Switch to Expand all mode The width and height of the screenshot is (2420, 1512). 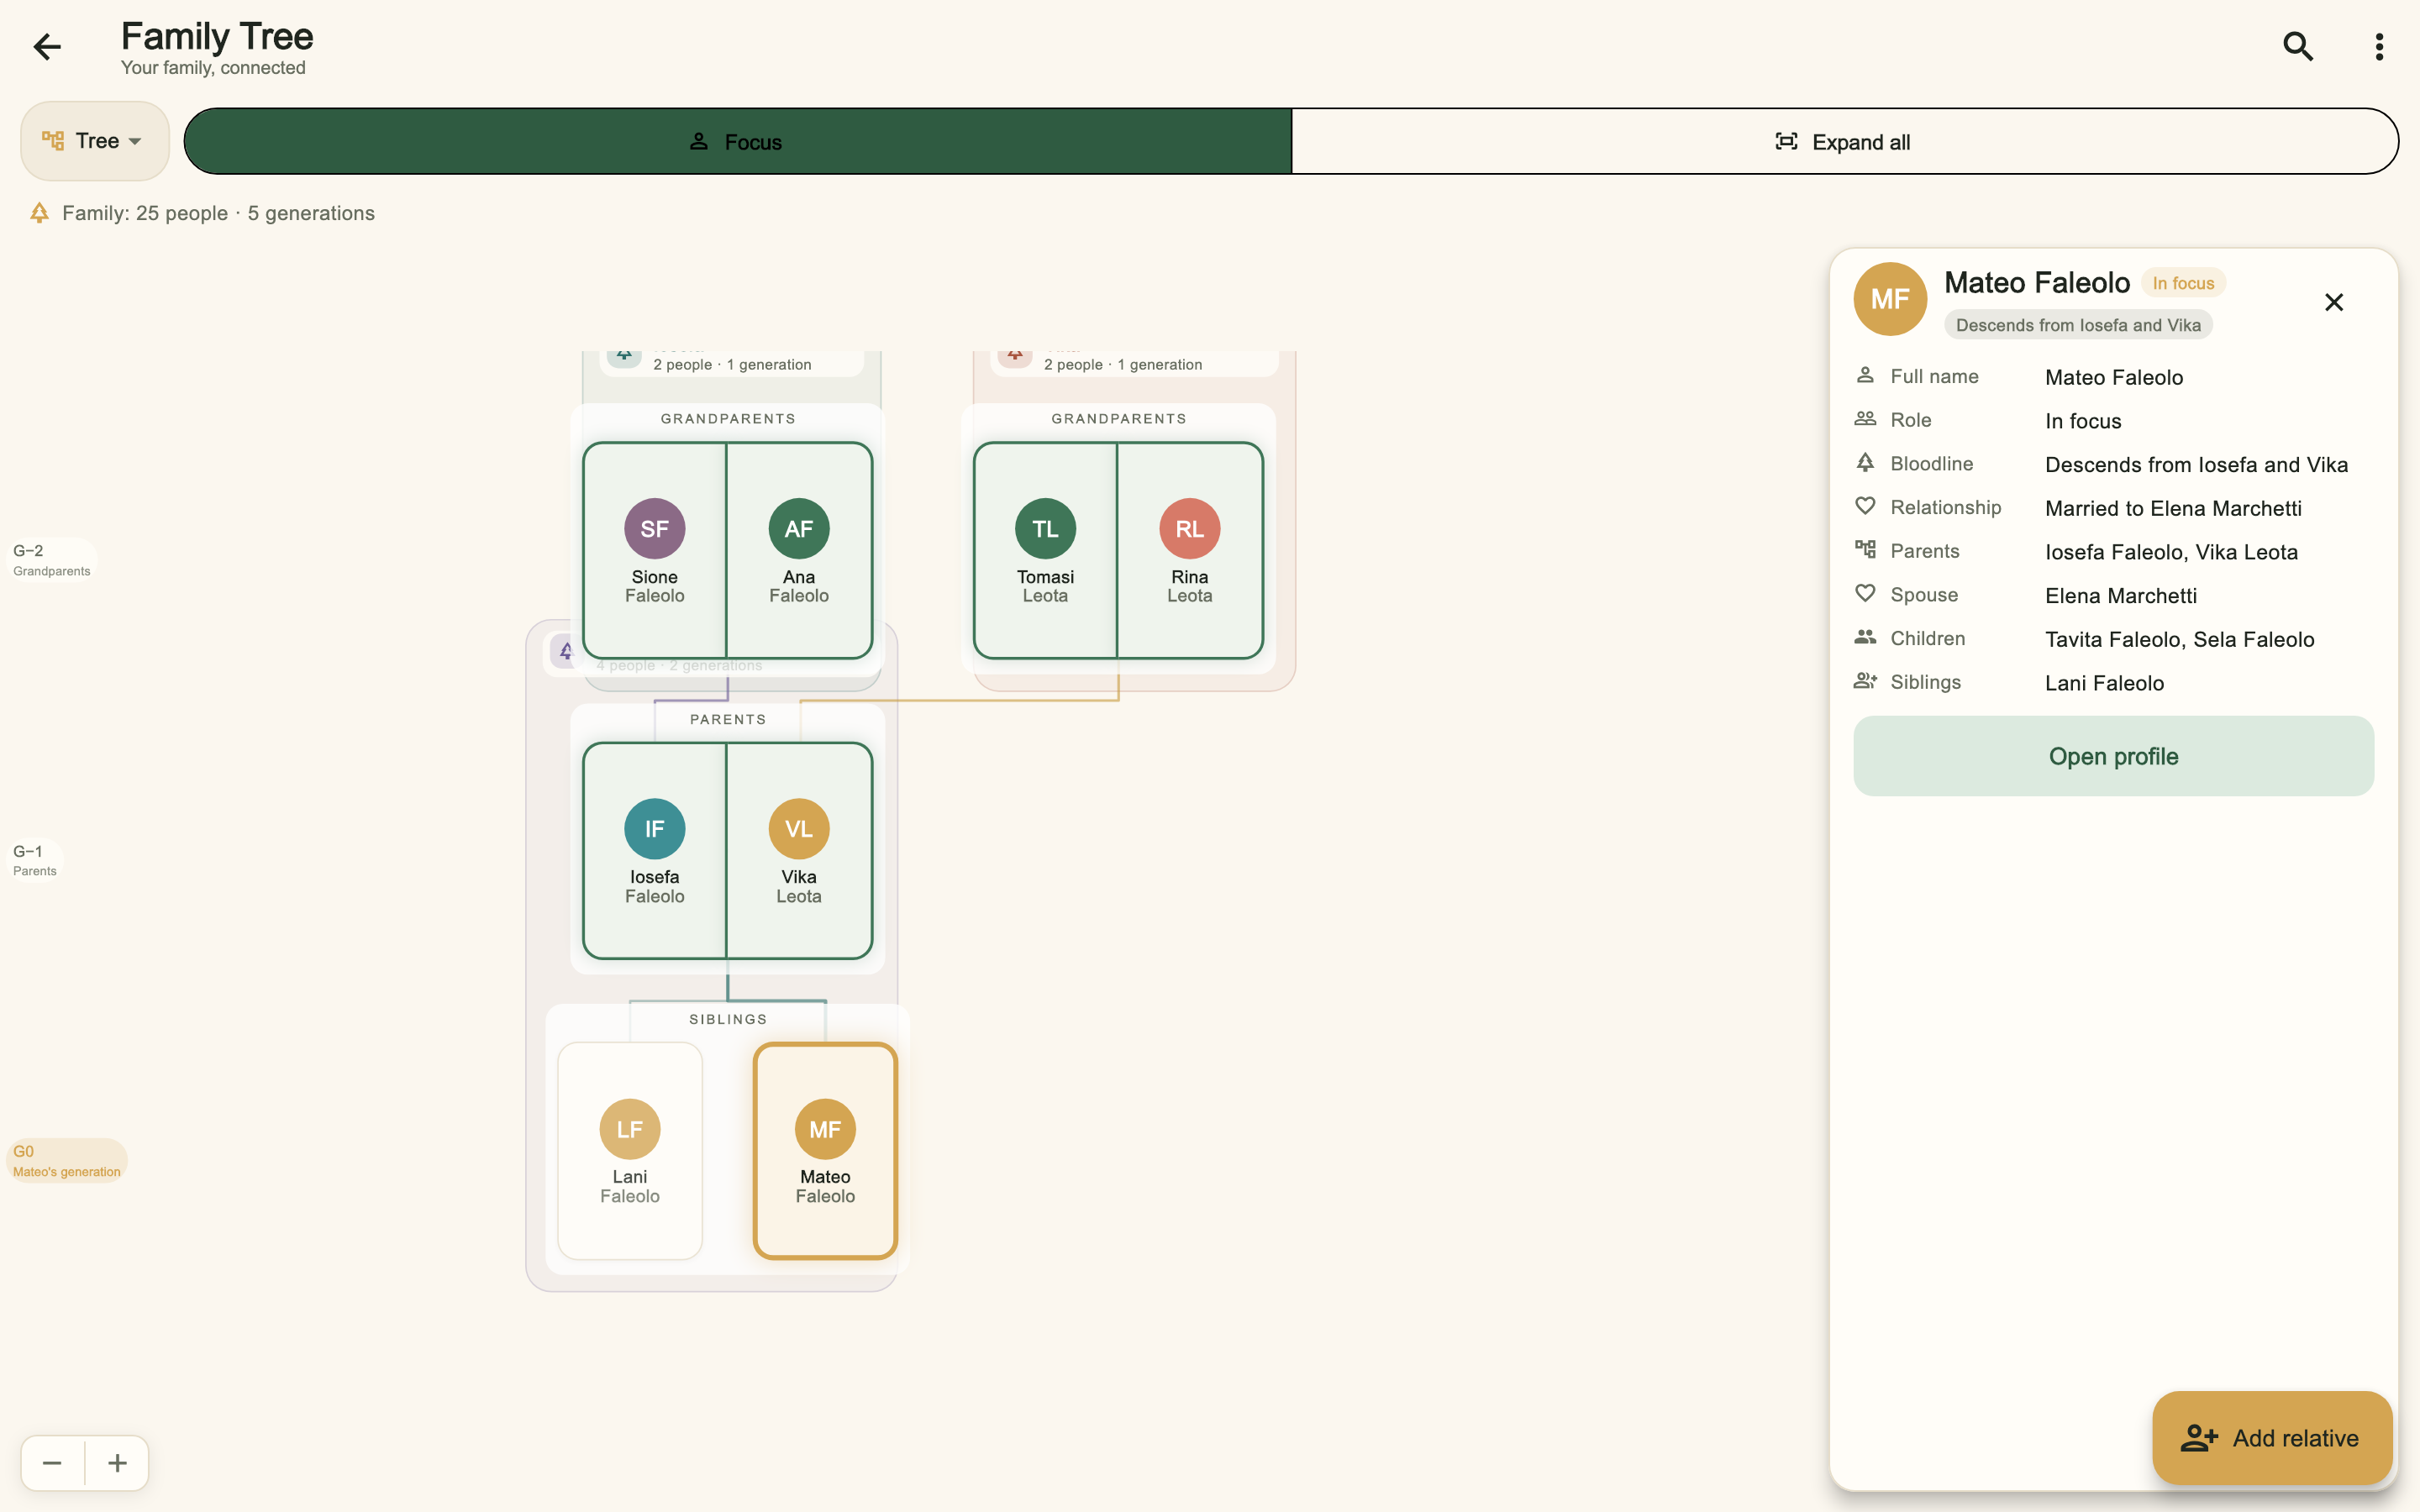click(x=1844, y=141)
